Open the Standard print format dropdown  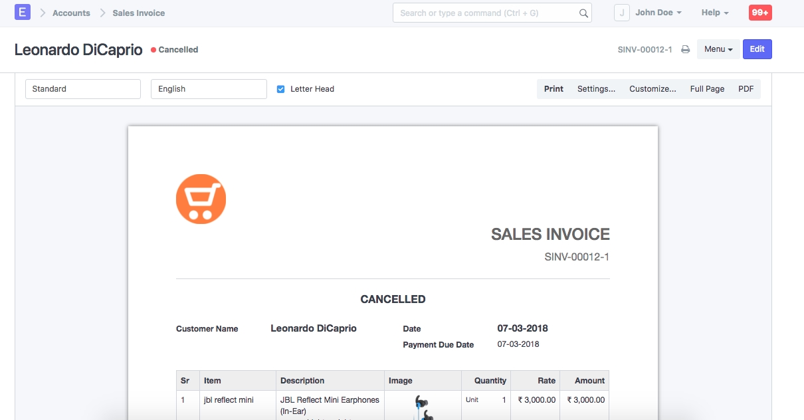coord(83,89)
